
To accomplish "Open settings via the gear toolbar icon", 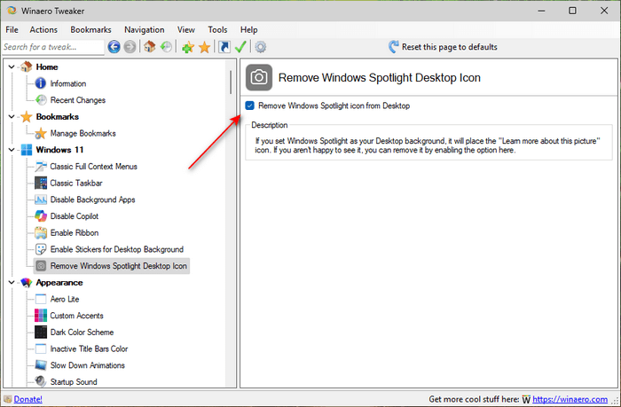I will (260, 47).
